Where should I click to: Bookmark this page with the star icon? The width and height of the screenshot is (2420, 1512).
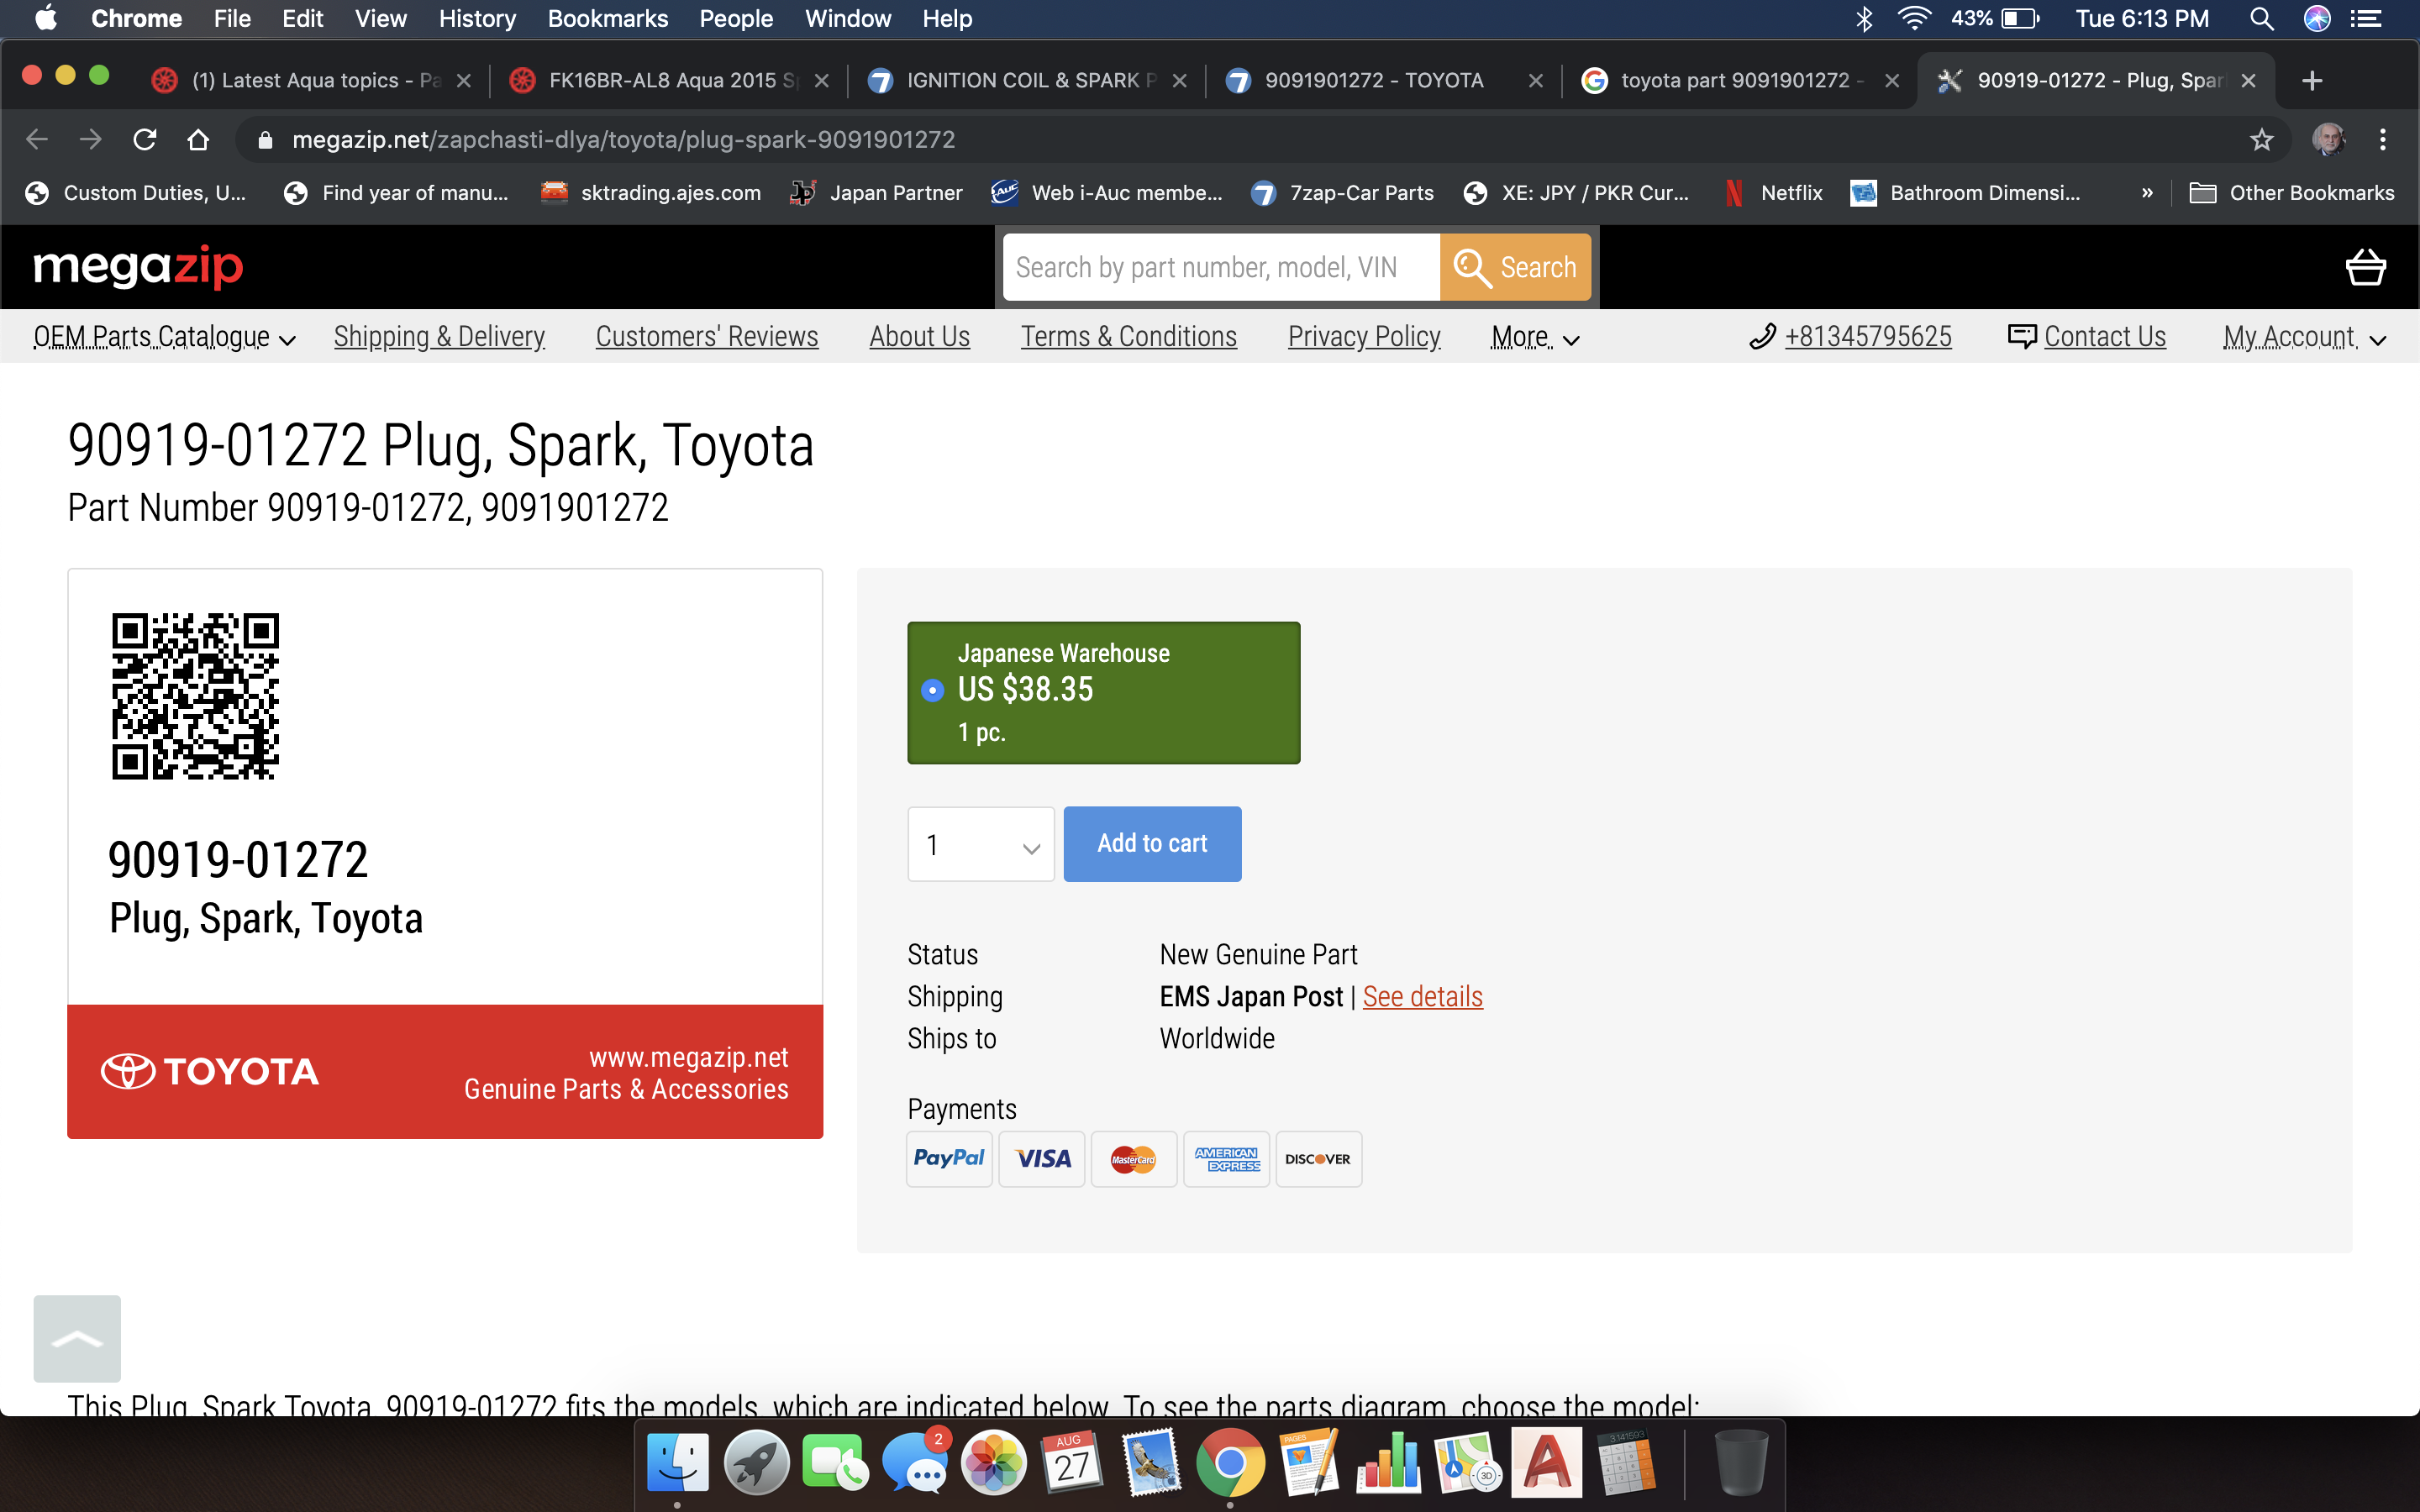2261,139
